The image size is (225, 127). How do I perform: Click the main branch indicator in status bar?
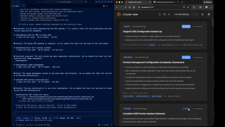pos(19,125)
